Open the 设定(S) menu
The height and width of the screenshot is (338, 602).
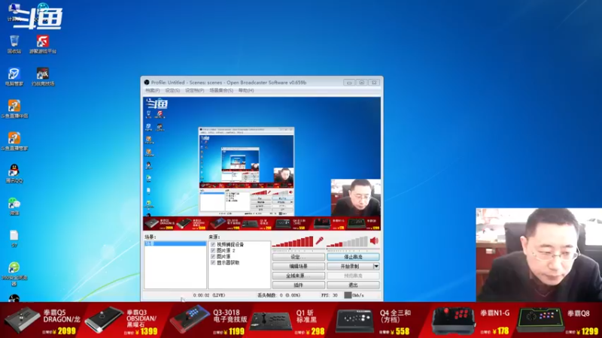point(172,91)
